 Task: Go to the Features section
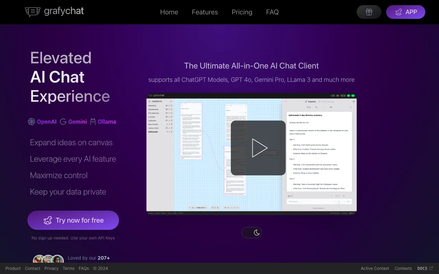click(x=205, y=12)
